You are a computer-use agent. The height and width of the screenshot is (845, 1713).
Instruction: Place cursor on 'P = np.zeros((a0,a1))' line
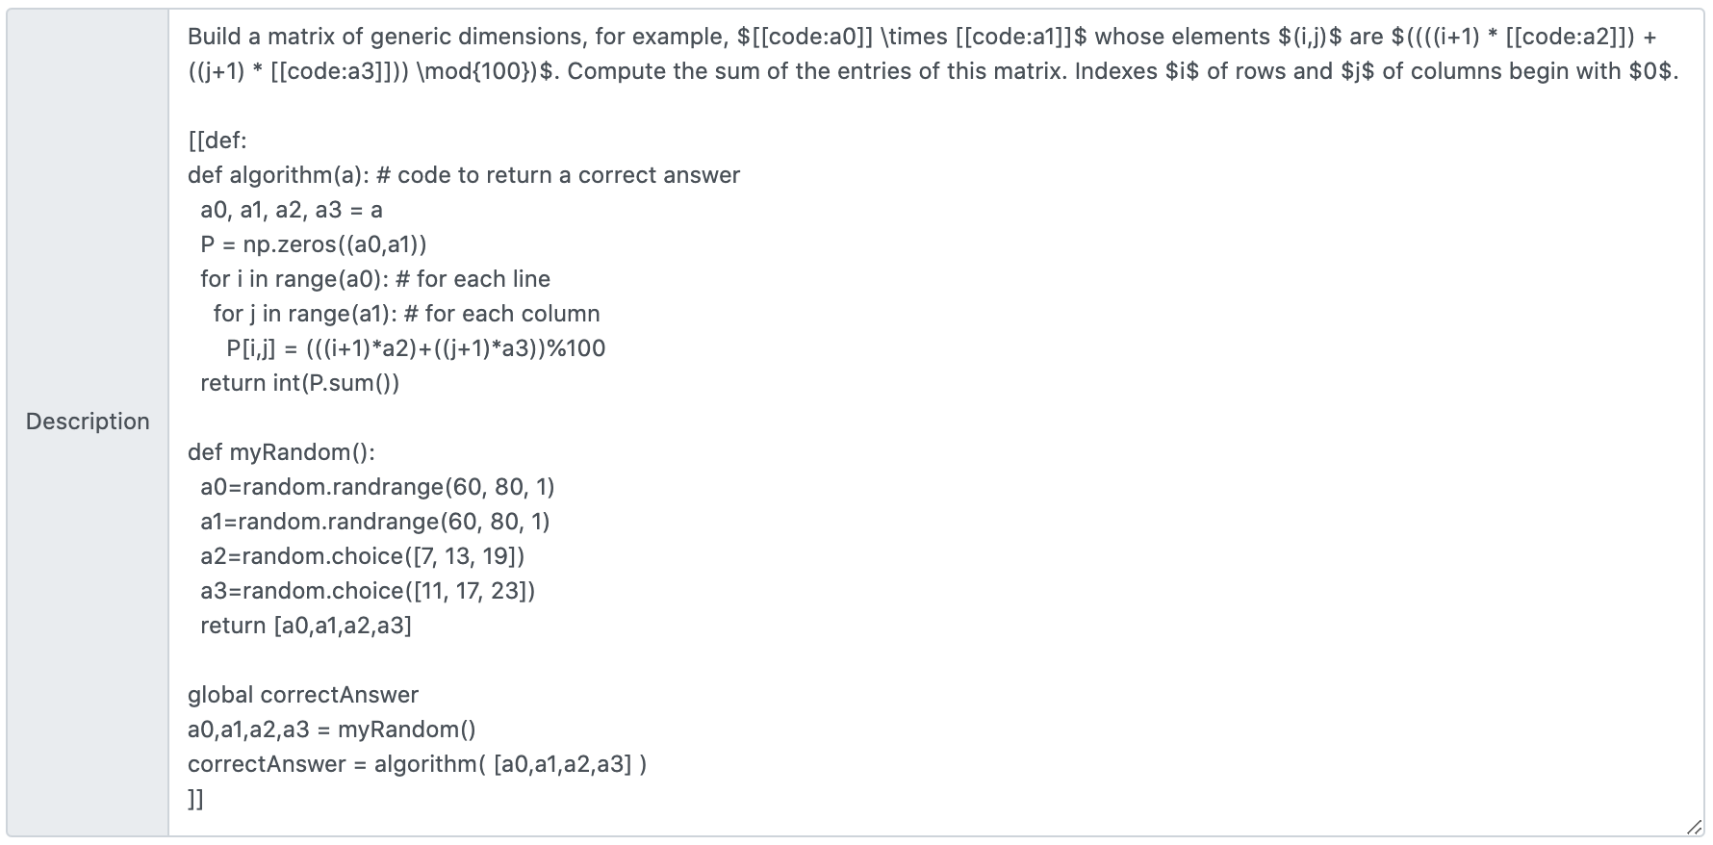coord(313,244)
